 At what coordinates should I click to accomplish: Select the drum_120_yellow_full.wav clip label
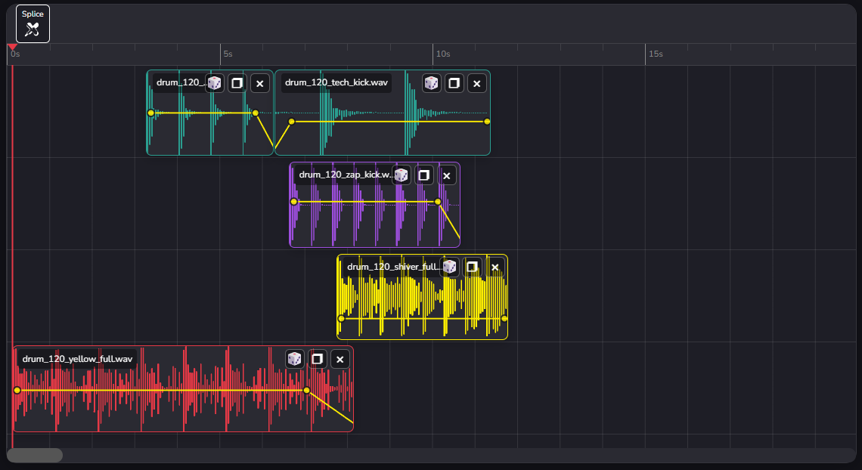point(77,359)
